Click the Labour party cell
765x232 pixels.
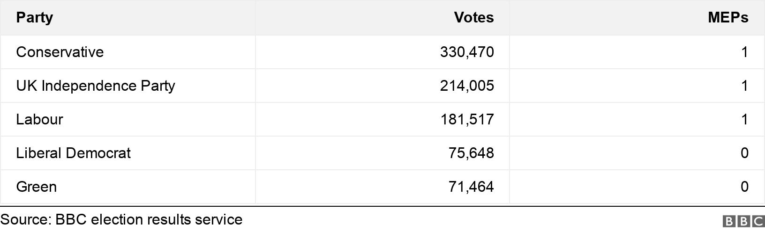[39, 119]
